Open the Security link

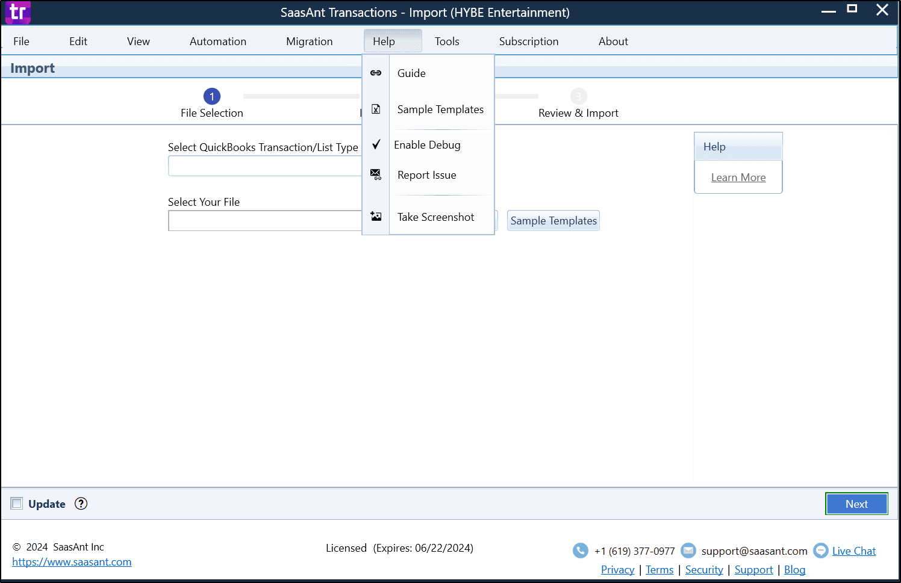[704, 570]
